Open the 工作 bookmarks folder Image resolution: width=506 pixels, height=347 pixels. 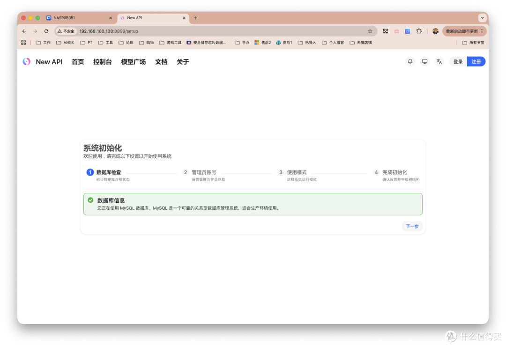43,43
